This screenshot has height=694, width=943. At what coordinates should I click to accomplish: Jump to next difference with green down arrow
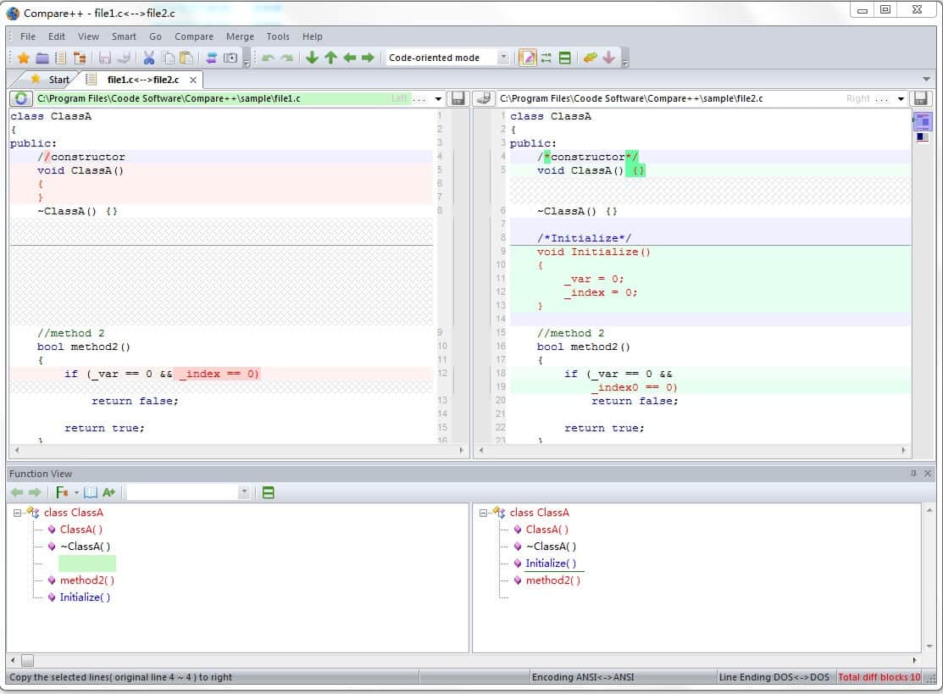[312, 58]
